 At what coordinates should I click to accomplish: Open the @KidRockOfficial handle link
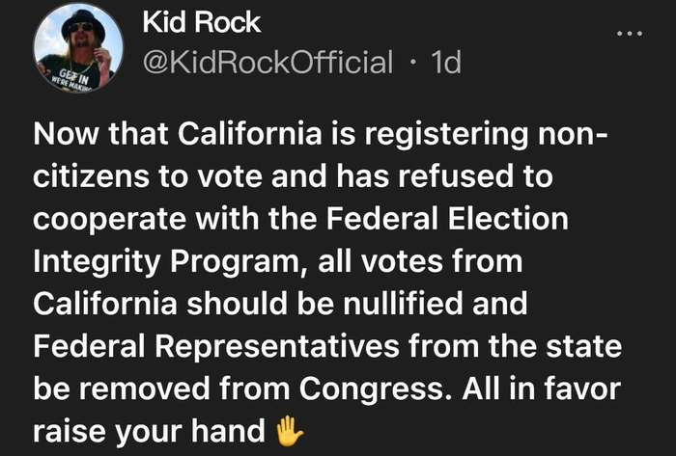[x=268, y=64]
